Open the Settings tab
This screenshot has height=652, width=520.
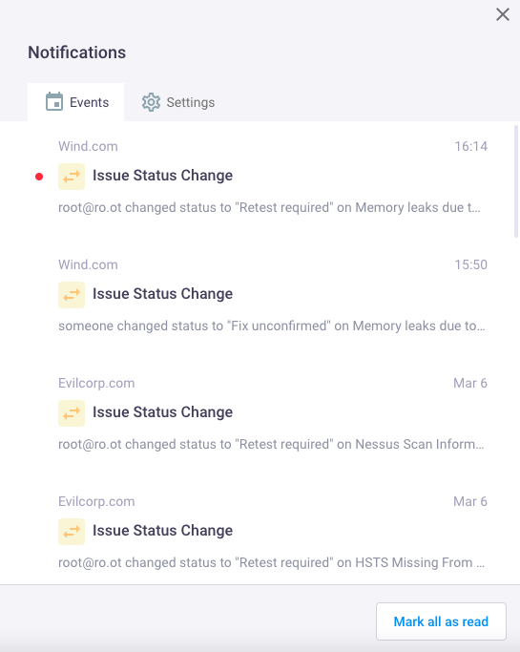(x=177, y=102)
